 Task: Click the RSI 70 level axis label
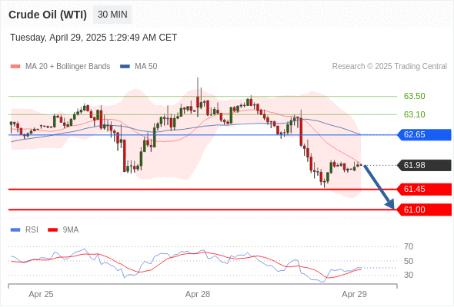pyautogui.click(x=409, y=246)
